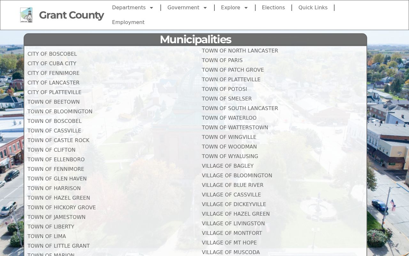Open Town of Ellenboro link

tap(56, 159)
